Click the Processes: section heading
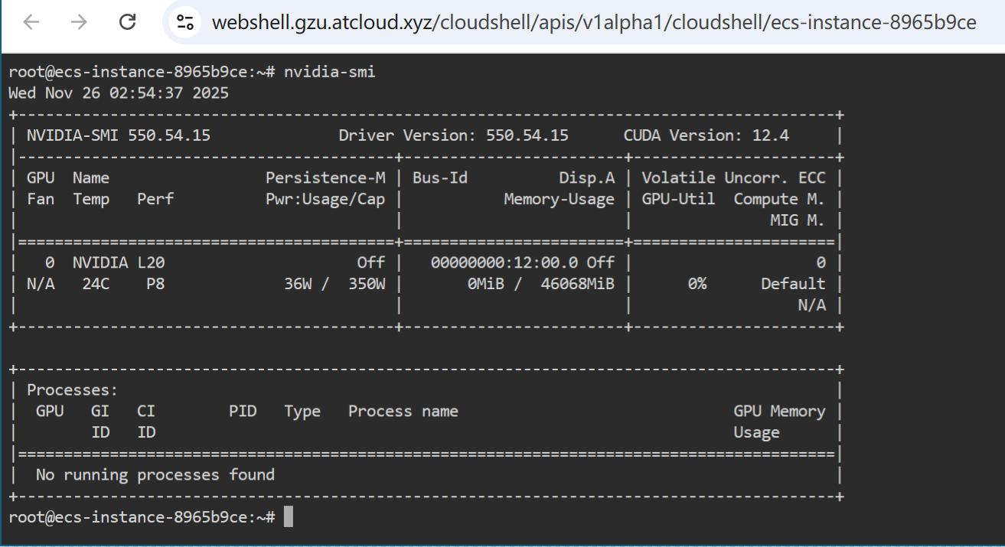 pyautogui.click(x=72, y=390)
